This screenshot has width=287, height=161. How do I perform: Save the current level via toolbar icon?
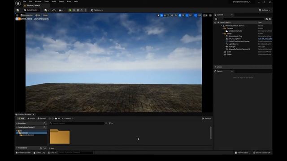17,10
